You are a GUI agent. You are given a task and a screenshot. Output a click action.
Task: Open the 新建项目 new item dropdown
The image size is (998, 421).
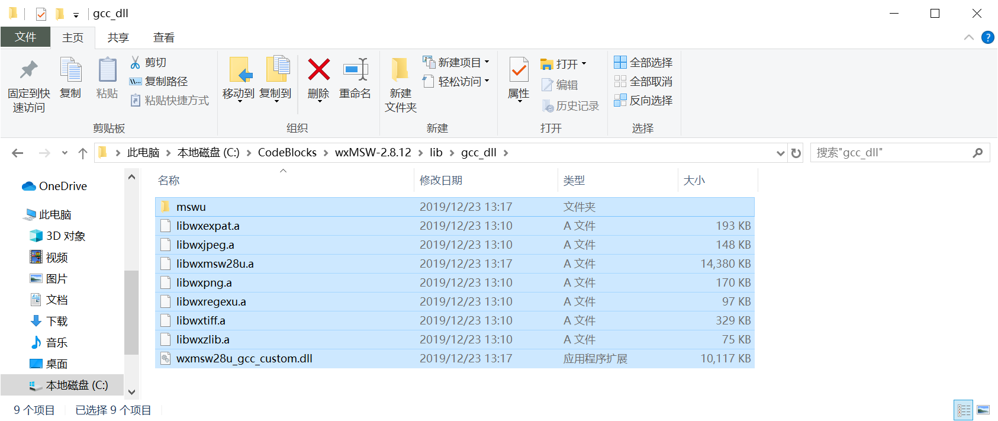pos(456,62)
